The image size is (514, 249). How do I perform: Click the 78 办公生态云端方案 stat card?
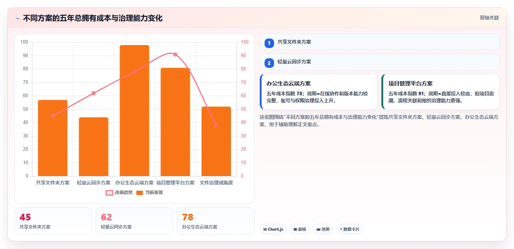[215, 221]
